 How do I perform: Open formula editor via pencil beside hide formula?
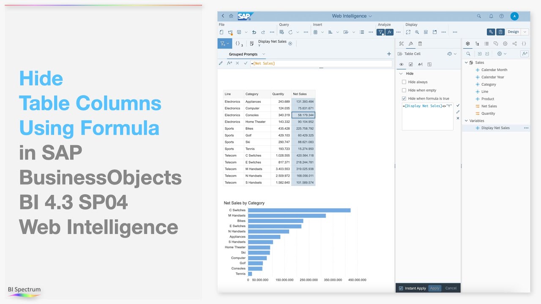458,112
